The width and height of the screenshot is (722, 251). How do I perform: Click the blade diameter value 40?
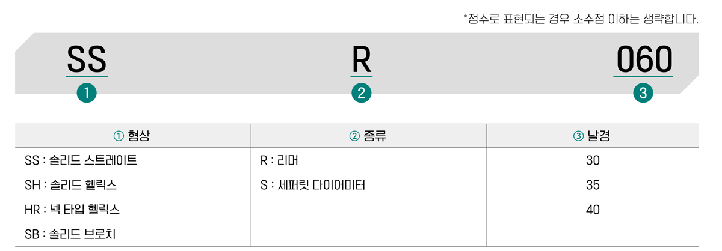point(593,210)
